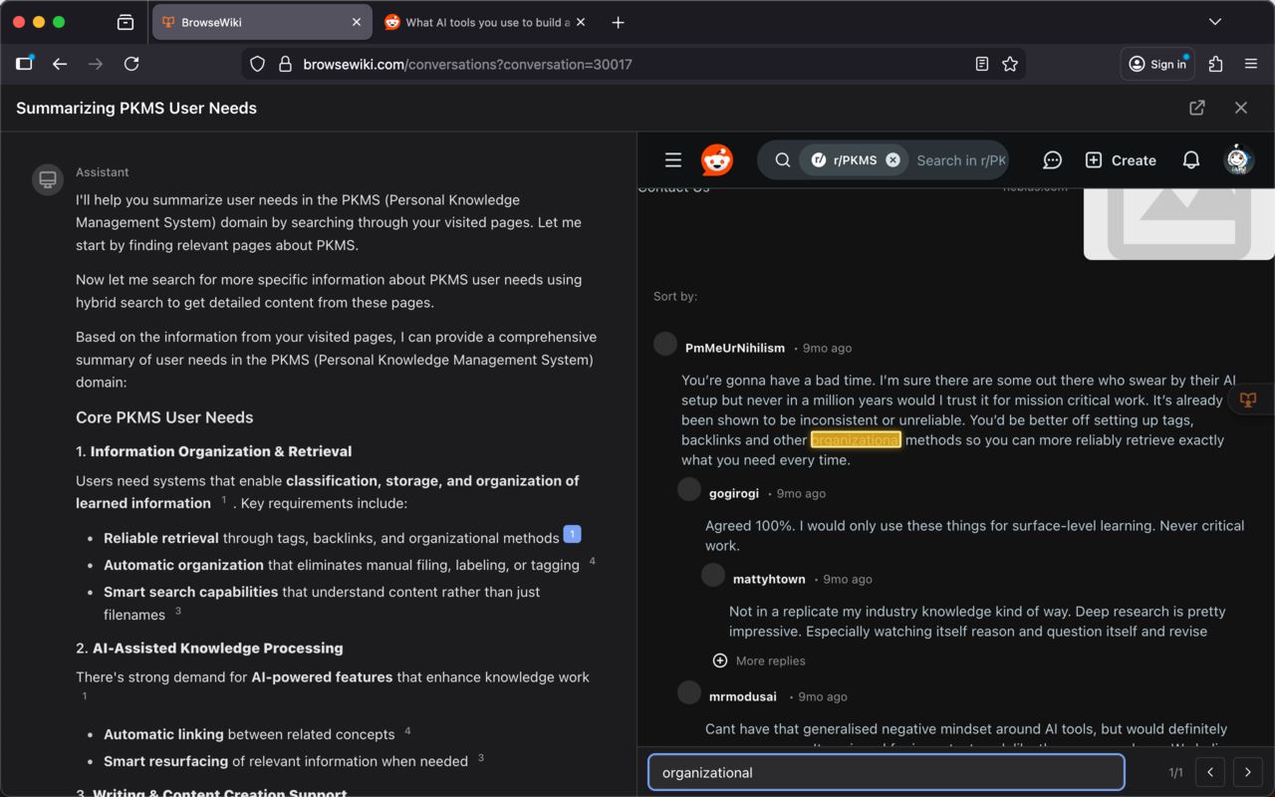Click inside the find-in-page input field
This screenshot has height=797, width=1275.
[x=887, y=772]
